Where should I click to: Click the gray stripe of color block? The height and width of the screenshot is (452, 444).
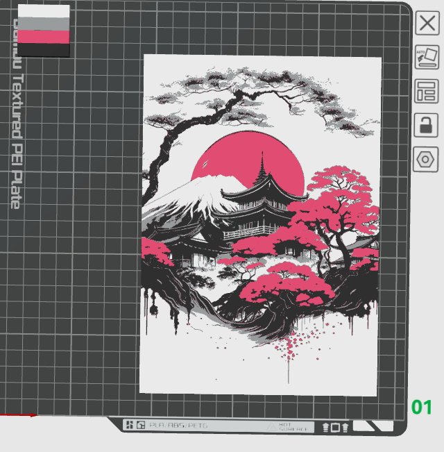[x=44, y=24]
